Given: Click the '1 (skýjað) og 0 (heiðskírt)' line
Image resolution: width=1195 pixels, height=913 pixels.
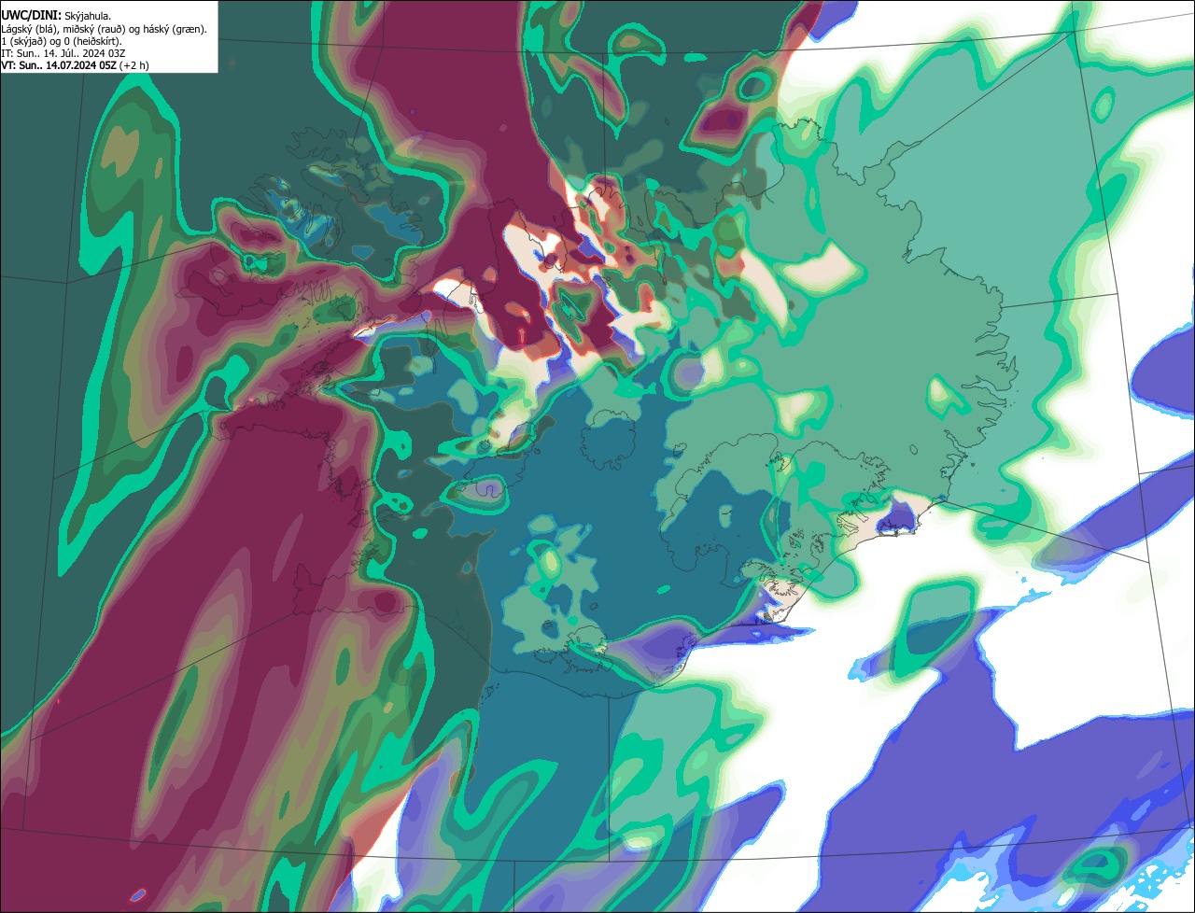Looking at the screenshot, I should (x=62, y=41).
